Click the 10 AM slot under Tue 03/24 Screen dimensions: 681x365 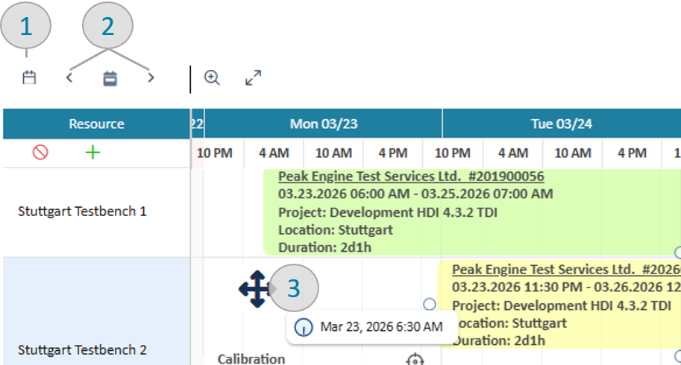tap(572, 153)
